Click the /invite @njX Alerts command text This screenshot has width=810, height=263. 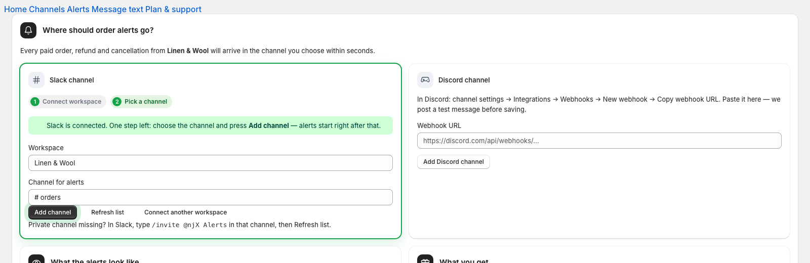click(189, 225)
